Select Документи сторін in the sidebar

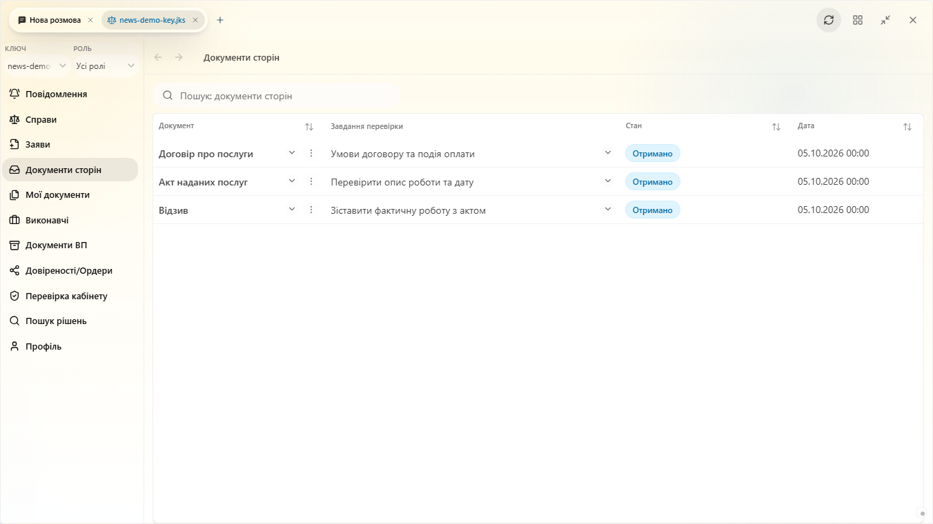click(x=70, y=170)
